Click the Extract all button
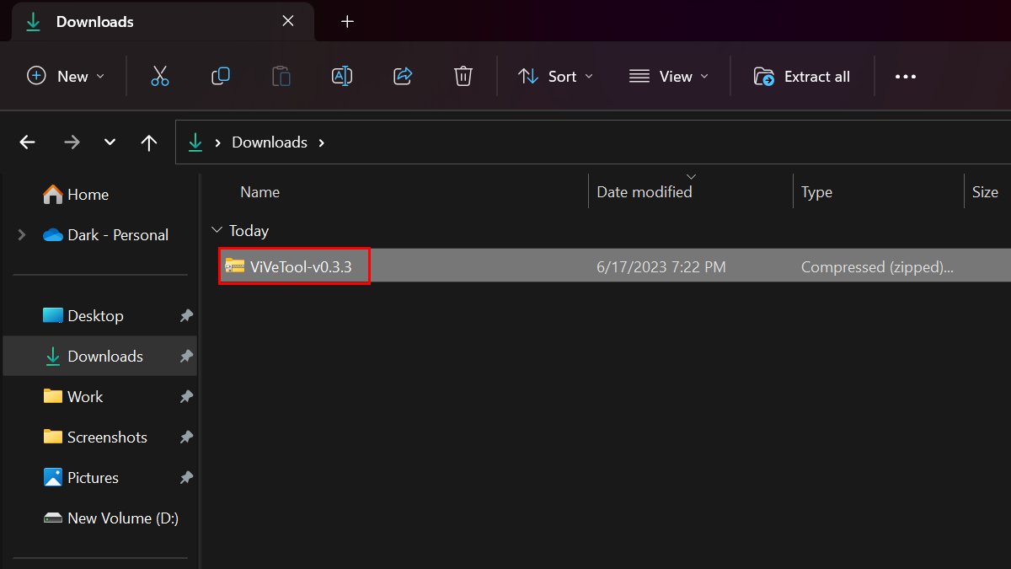This screenshot has height=569, width=1011. [801, 76]
